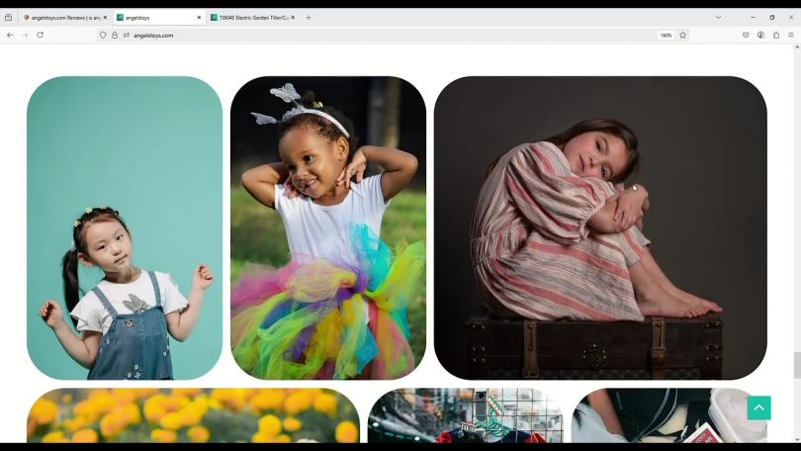Open the photo of girl in denim overalls
Screen dimensions: 801x451
click(125, 227)
